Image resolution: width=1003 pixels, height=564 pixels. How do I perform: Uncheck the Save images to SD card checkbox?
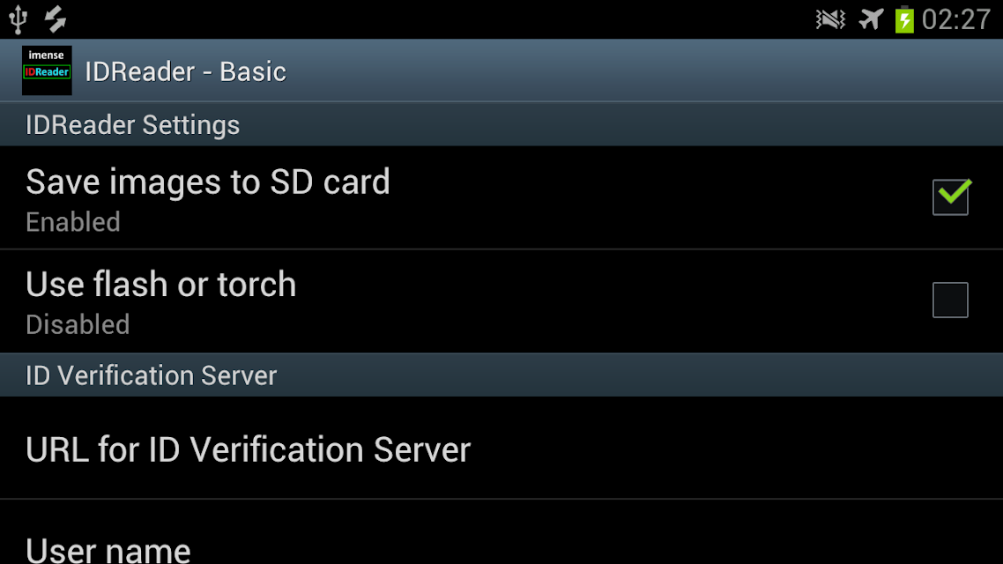coord(950,197)
